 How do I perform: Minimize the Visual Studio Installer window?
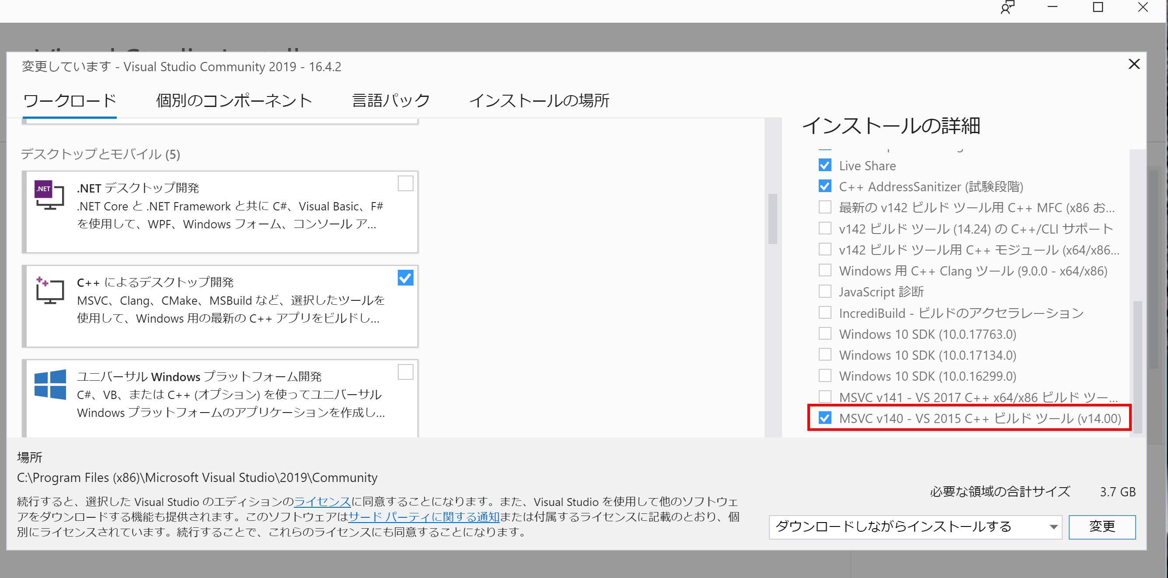point(1052,8)
